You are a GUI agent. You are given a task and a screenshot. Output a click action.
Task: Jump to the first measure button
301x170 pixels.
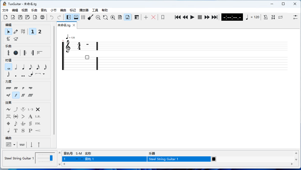pyautogui.click(x=178, y=17)
